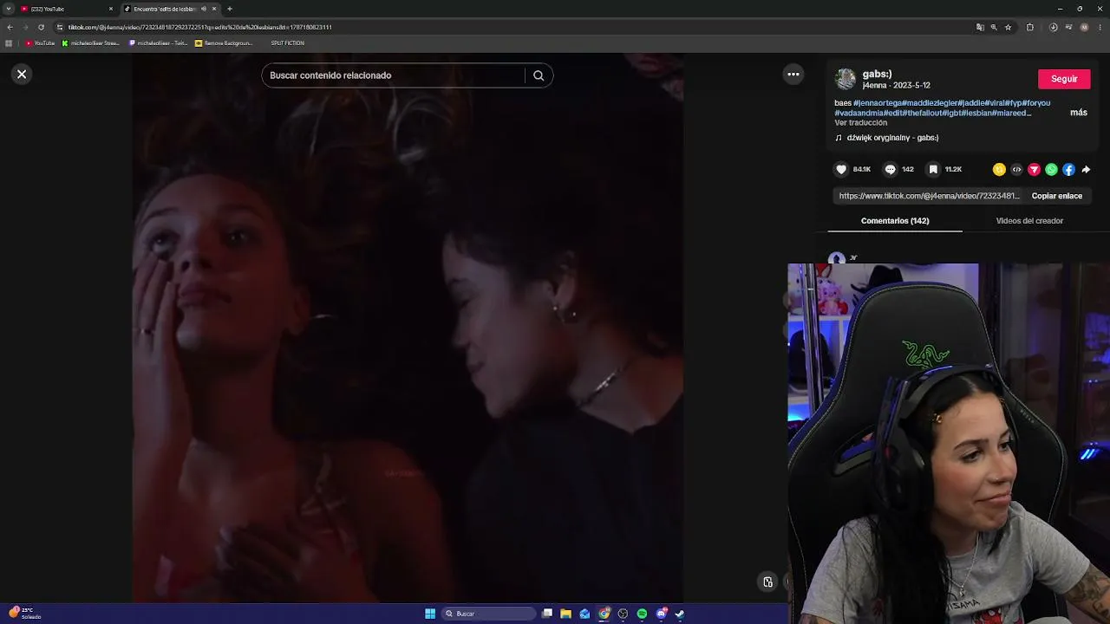Screen dimensions: 1110x624
Task: Expand the description with 'más'
Action: pos(1079,113)
